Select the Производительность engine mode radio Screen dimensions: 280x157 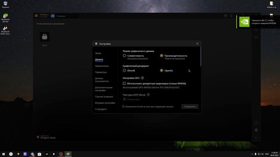pyautogui.click(x=161, y=56)
